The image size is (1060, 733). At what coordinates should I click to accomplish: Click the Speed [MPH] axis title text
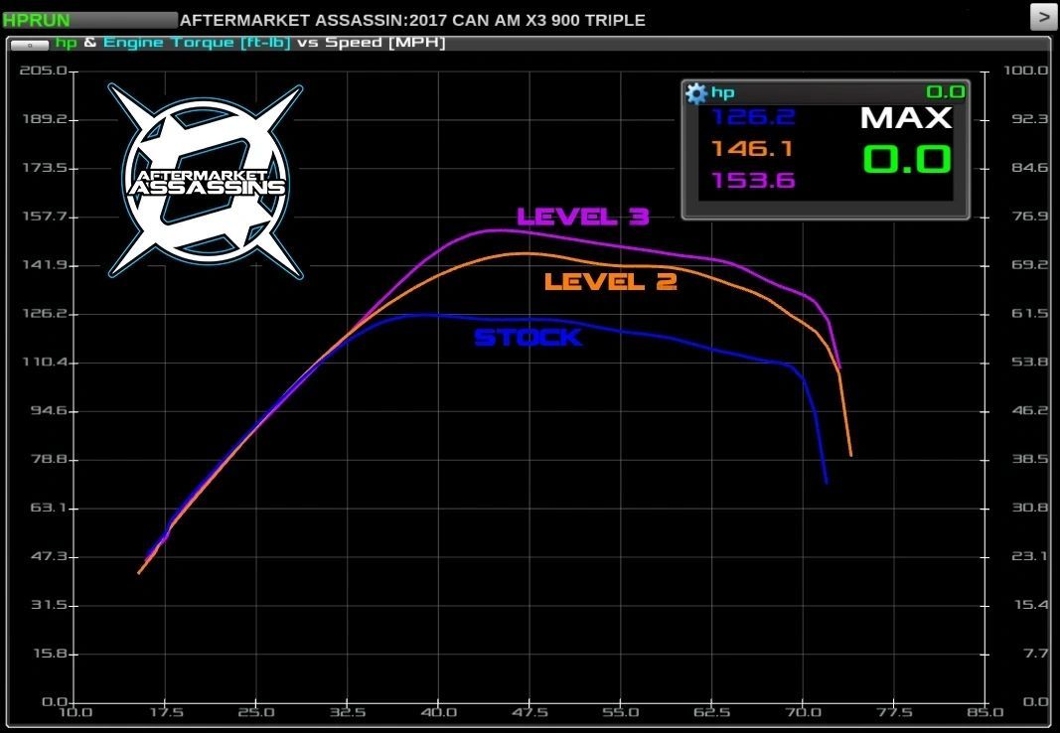point(384,42)
